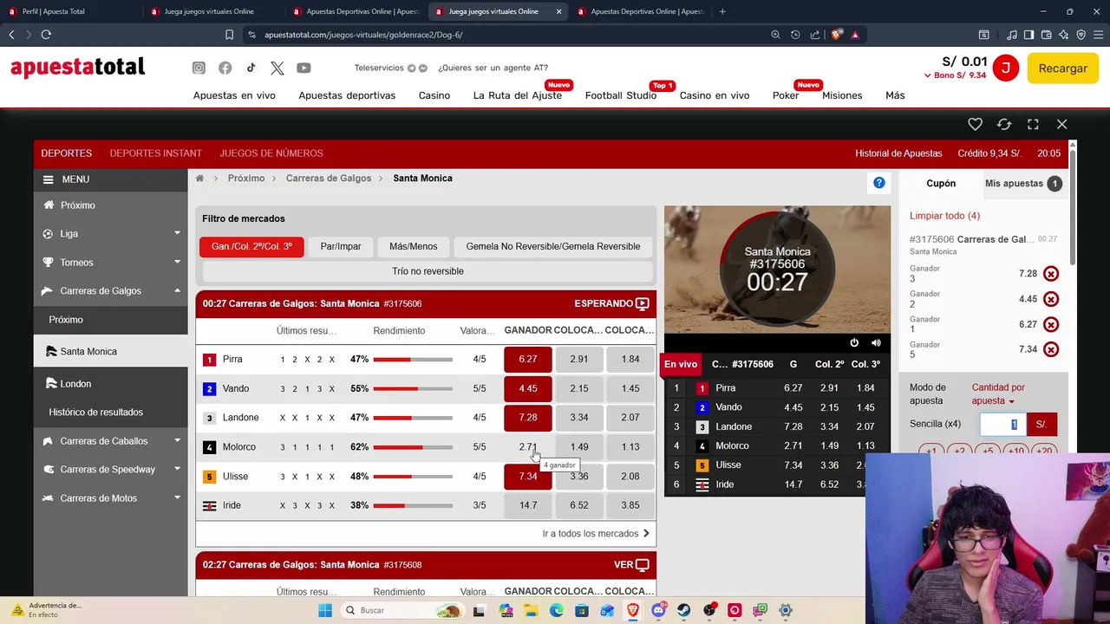Expand the Bono S/ 9.34 balance
This screenshot has width=1110, height=624.
coord(955,75)
